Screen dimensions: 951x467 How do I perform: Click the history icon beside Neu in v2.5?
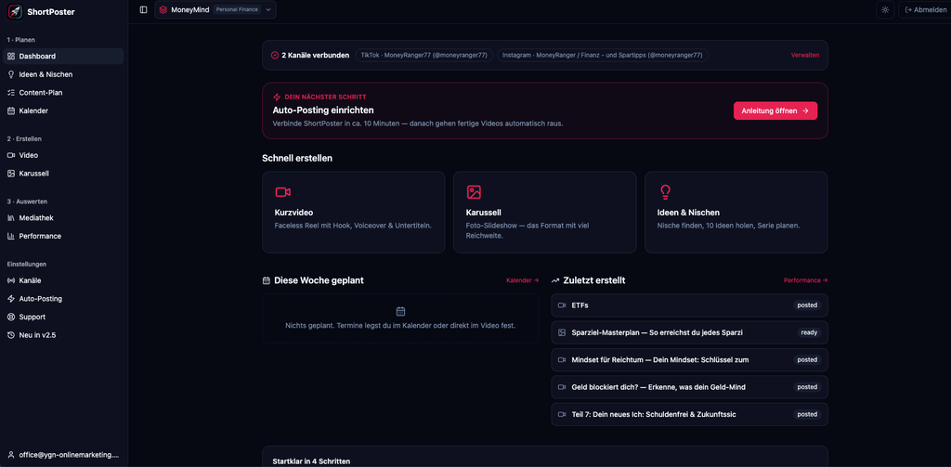(11, 335)
